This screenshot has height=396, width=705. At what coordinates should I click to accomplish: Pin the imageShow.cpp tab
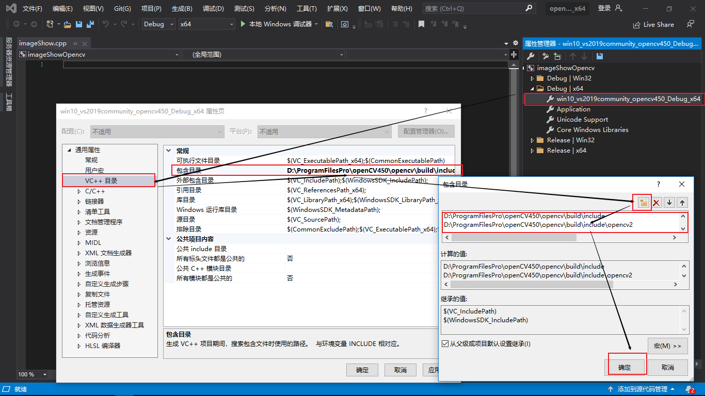[75, 43]
